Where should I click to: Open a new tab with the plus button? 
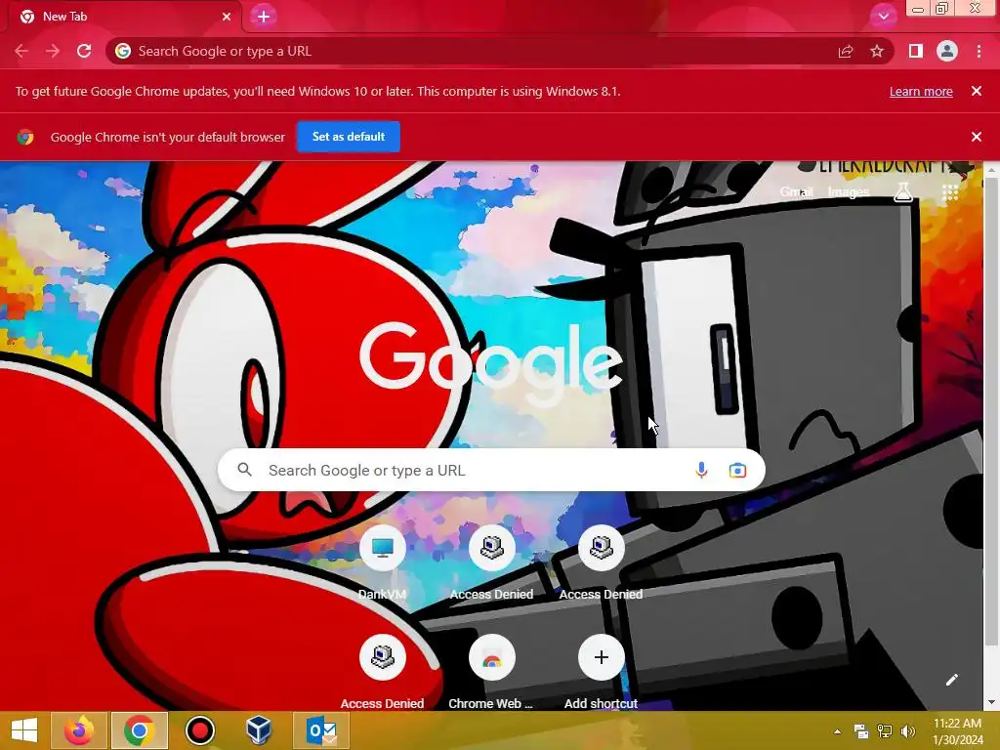tap(264, 17)
